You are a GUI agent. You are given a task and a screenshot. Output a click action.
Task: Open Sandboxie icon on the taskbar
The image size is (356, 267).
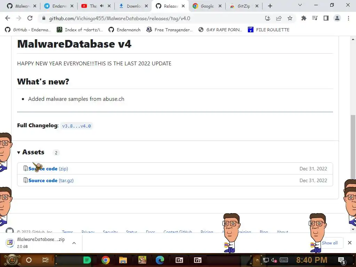point(142,260)
